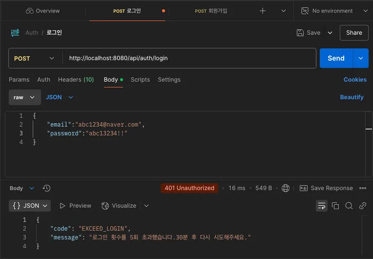Viewport: 373px width, 259px height.
Task: Expand the Save options chevron
Action: [330, 33]
